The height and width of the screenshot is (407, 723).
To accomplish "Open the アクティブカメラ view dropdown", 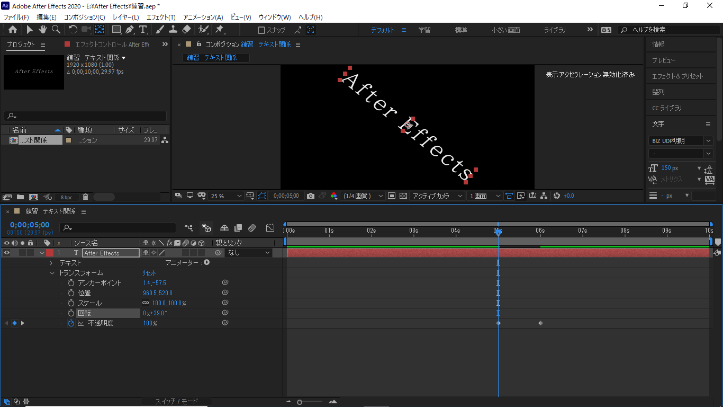I will [x=438, y=196].
